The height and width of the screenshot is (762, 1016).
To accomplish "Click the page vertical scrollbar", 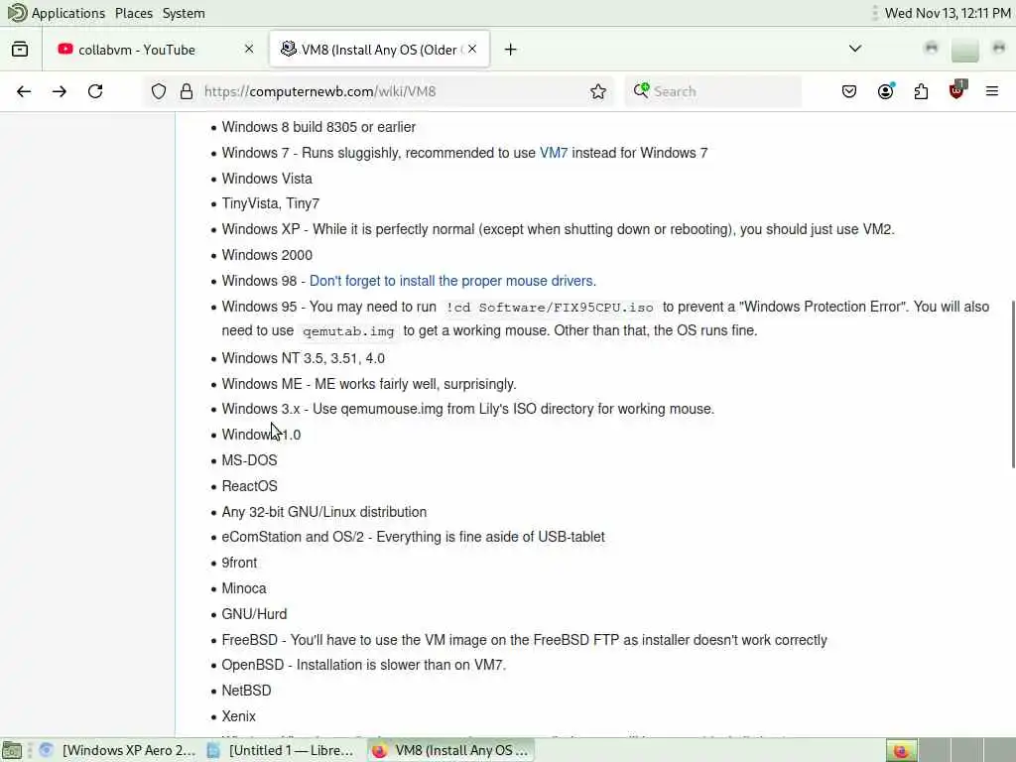I will 1012,383.
